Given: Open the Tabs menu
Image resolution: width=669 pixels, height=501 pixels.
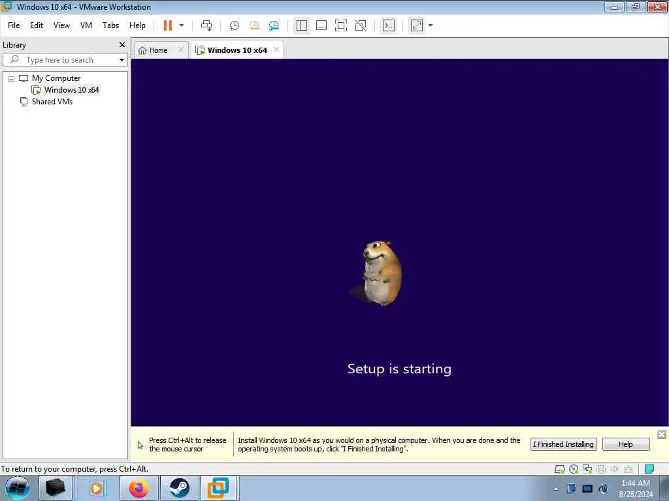Looking at the screenshot, I should point(110,25).
